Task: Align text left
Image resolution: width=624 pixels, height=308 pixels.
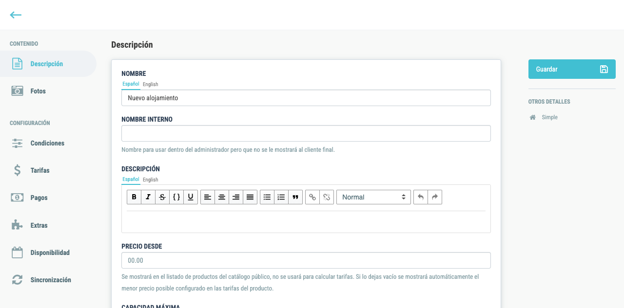Action: coord(208,197)
